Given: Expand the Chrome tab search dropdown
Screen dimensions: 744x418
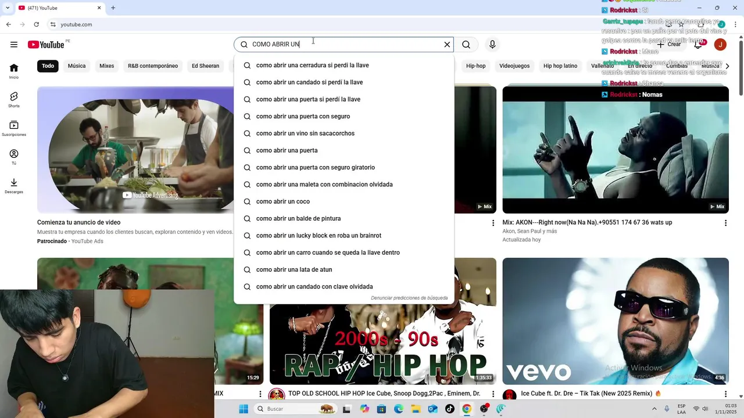Looking at the screenshot, I should [8, 8].
